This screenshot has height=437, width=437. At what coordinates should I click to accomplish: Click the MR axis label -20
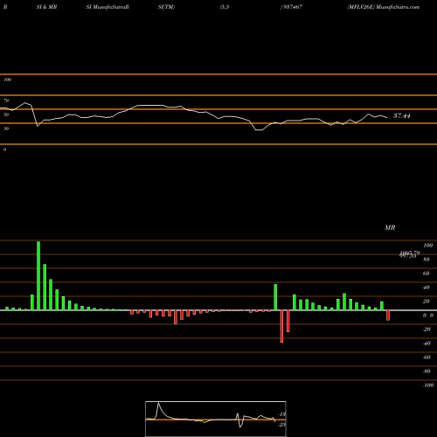click(x=427, y=329)
